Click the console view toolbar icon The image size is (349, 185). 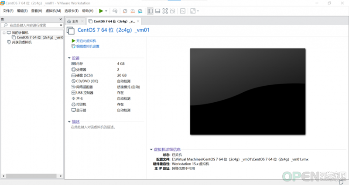coord(183,11)
